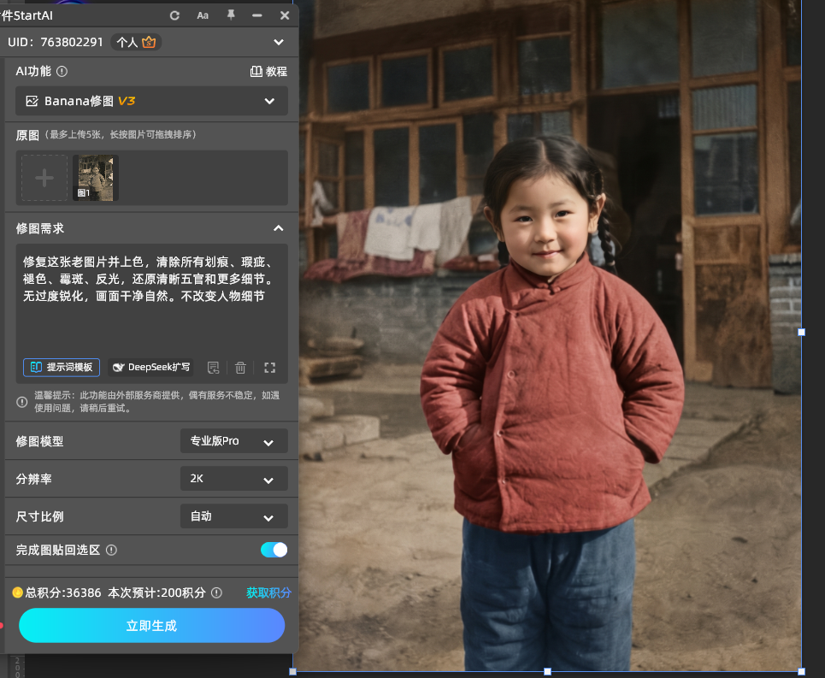Show info for AI功能
This screenshot has height=678, width=825.
62,71
